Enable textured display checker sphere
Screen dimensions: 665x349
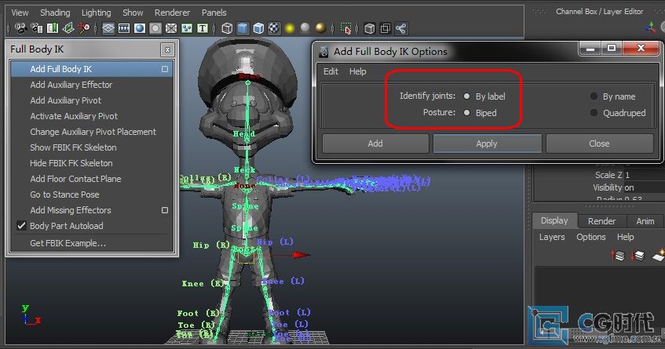click(x=274, y=28)
